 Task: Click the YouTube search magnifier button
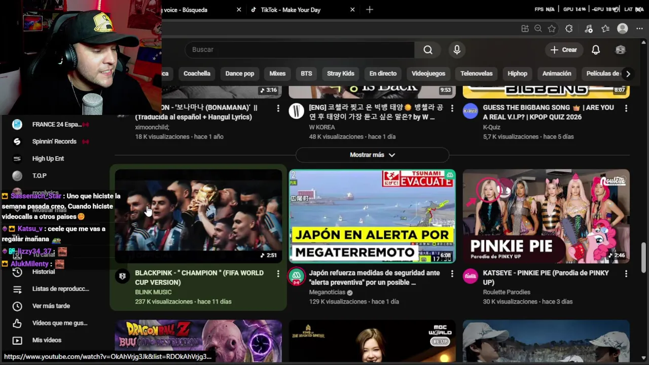point(428,50)
